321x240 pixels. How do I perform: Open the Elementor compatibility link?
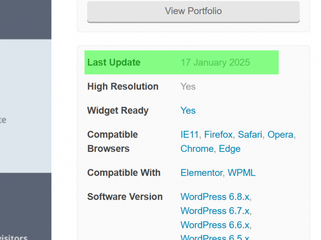[201, 173]
